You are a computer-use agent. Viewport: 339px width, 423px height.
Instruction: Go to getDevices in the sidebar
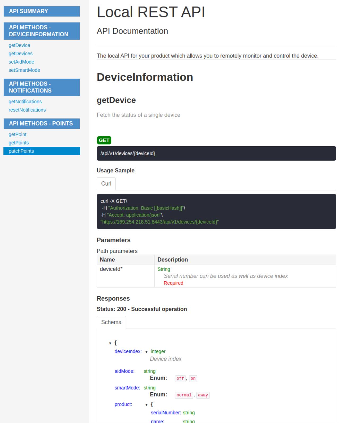(20, 54)
